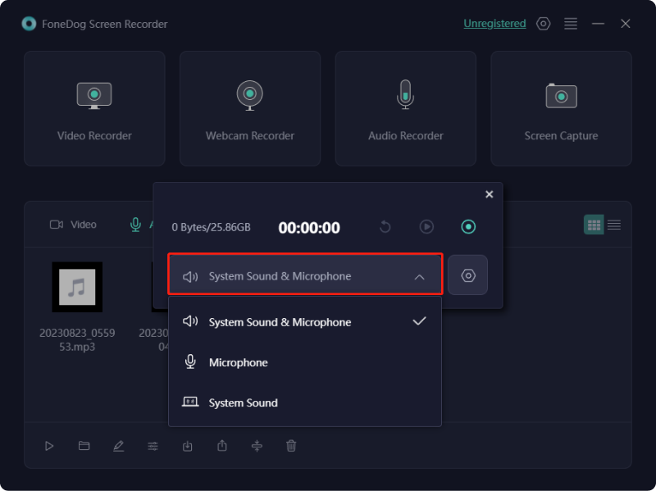Click the Unregistered link
This screenshot has height=491, width=656.
(x=494, y=24)
